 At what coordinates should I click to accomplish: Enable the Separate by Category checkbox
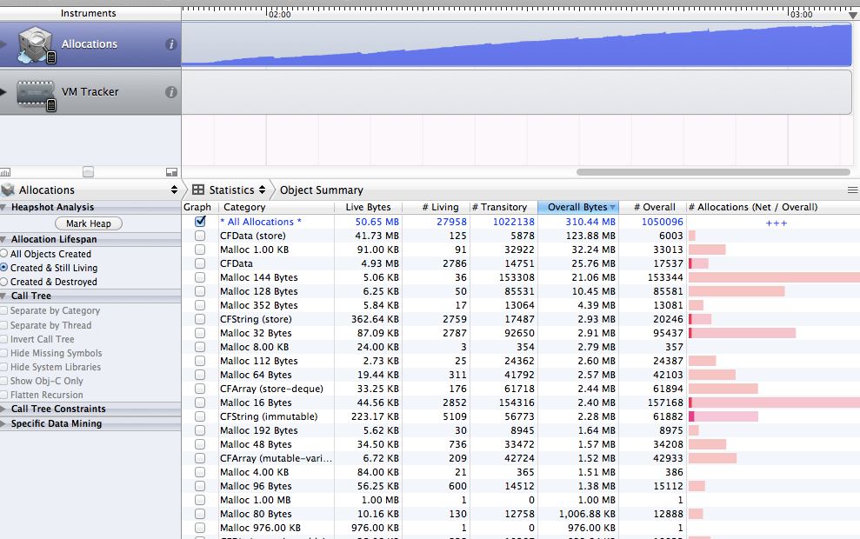3,310
